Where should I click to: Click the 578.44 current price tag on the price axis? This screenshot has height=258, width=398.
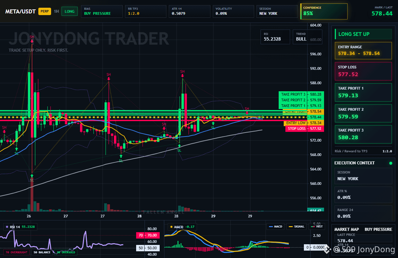316,117
